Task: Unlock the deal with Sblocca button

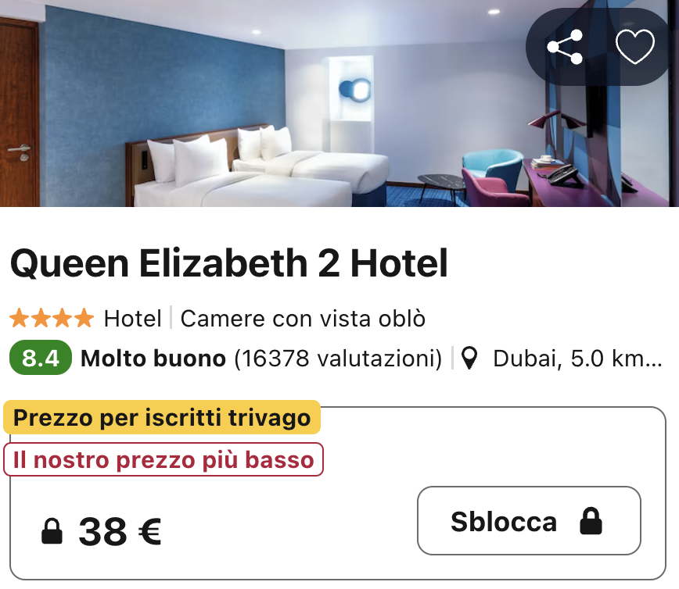Action: click(529, 521)
